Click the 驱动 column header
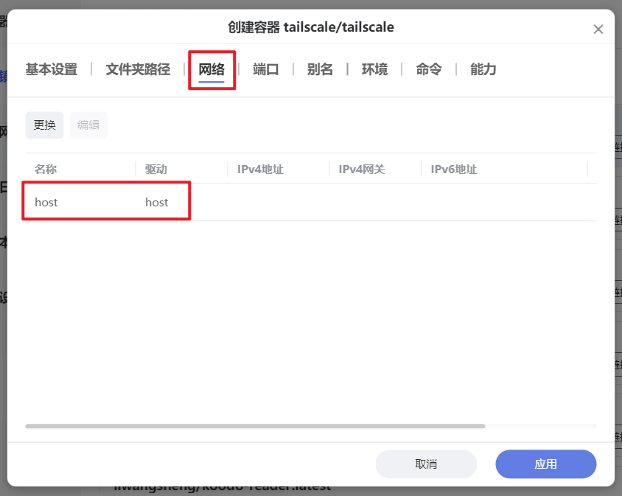Viewport: 622px width, 496px height. click(156, 169)
